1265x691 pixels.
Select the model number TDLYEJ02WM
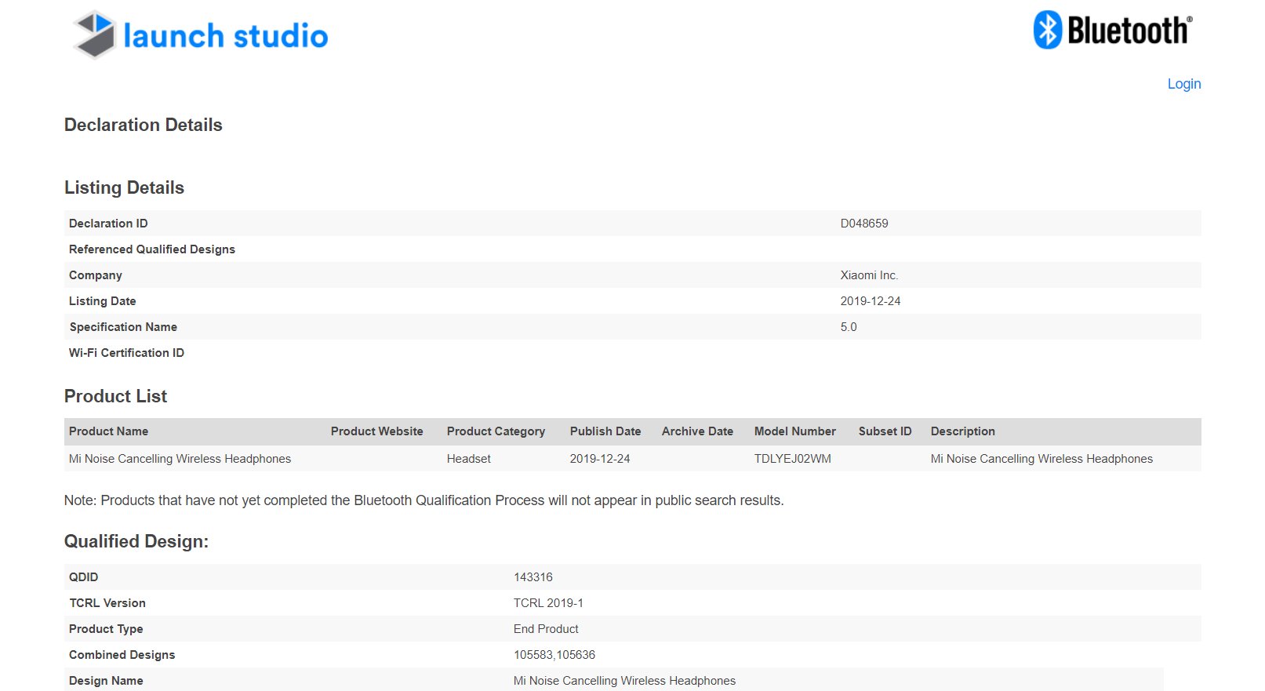tap(792, 459)
